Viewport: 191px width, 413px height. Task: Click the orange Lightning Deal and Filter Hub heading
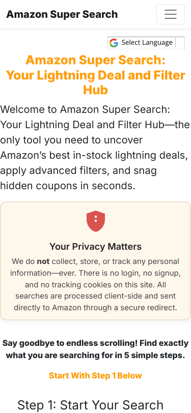coord(96,75)
